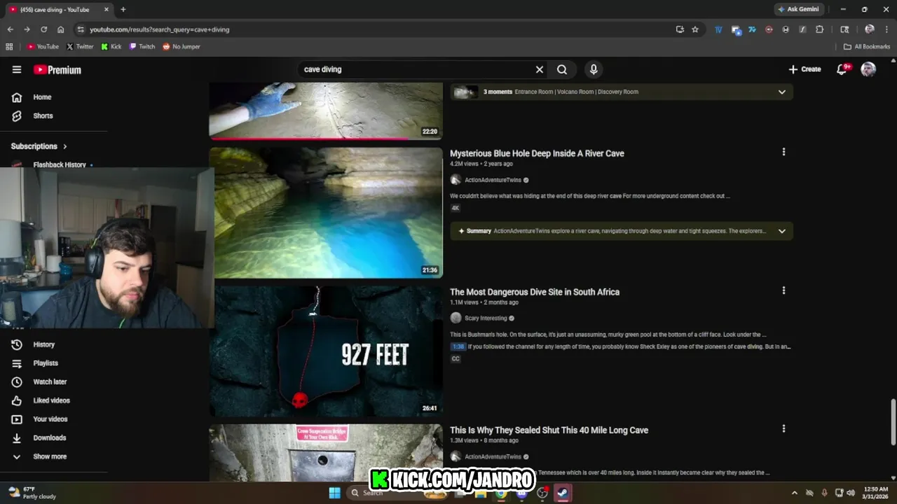Show hidden system tray icons

[794, 493]
